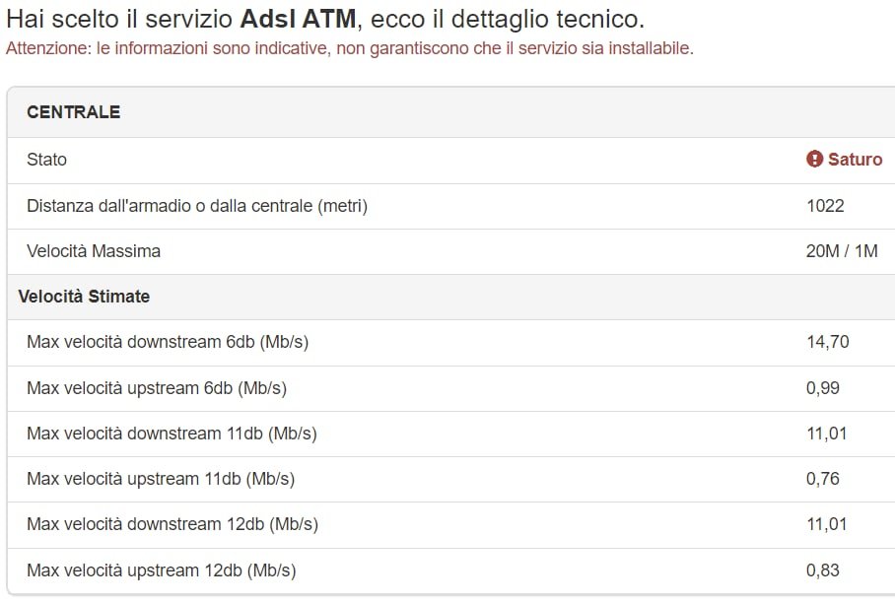Click the Distanza dall'armadio o dalla centrale label
The width and height of the screenshot is (895, 603).
coord(197,205)
